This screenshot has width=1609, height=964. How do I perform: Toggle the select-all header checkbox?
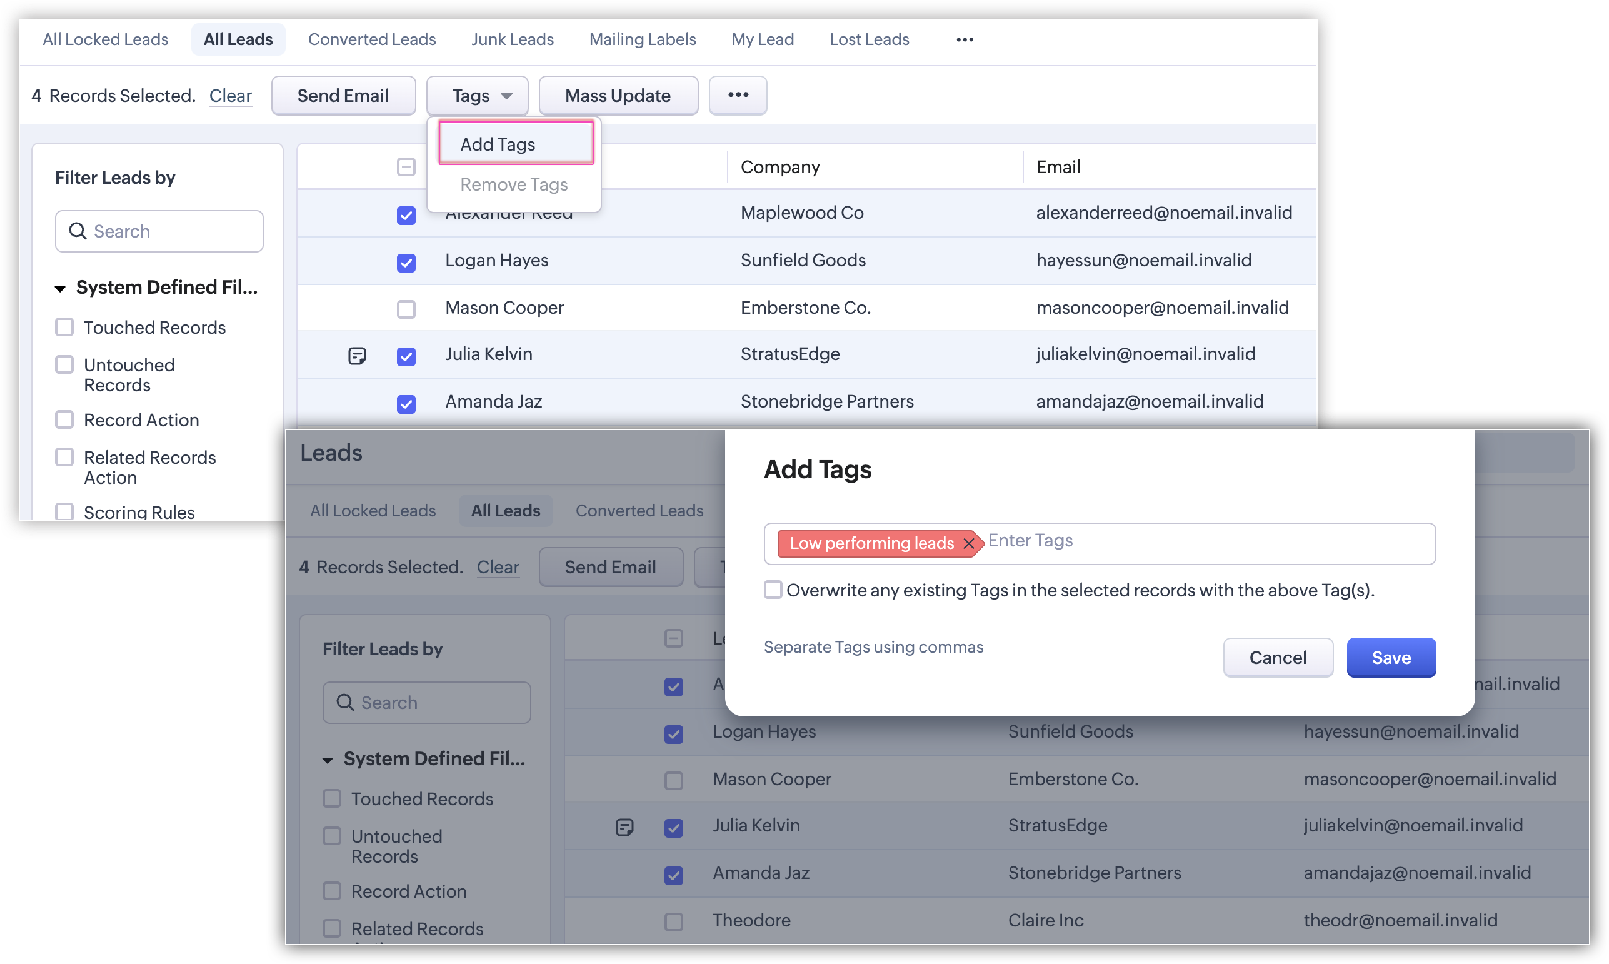[x=406, y=167]
